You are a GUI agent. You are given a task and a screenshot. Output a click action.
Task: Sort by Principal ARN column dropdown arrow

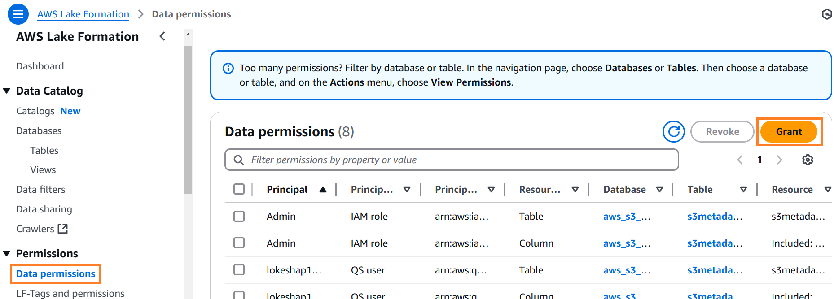coord(491,190)
